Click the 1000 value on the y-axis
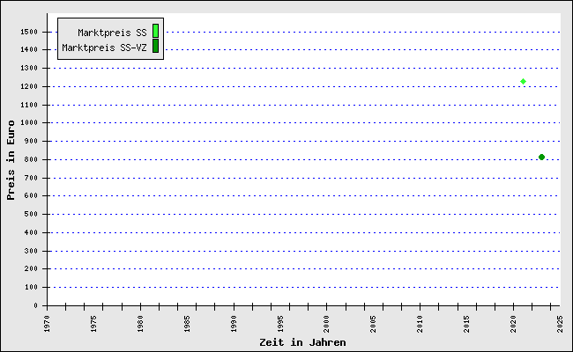This screenshot has height=352, width=573. [29, 122]
